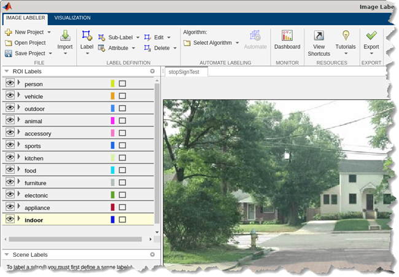This screenshot has height=277, width=399.
Task: Hide the person label via its eye icon
Action: click(x=10, y=83)
